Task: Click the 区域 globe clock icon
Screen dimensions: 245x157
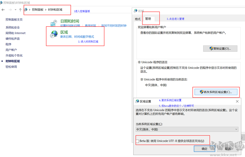Action: click(x=54, y=34)
